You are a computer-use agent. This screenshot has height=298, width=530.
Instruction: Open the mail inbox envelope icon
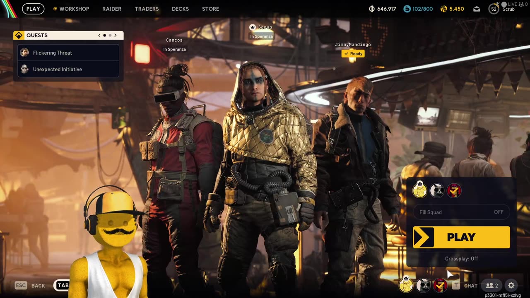(477, 9)
